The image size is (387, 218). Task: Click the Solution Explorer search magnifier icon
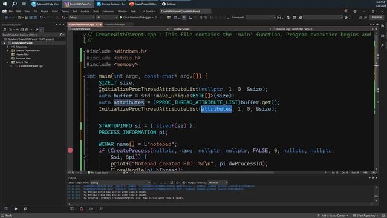(61, 35)
